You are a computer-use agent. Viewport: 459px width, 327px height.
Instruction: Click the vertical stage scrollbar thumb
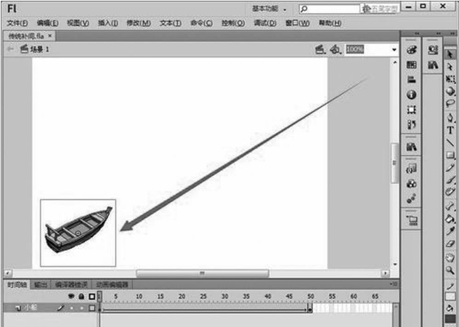pos(394,163)
